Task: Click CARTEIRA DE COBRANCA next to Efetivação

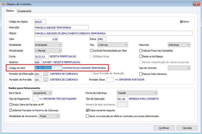Action: pyautogui.click(x=64, y=74)
